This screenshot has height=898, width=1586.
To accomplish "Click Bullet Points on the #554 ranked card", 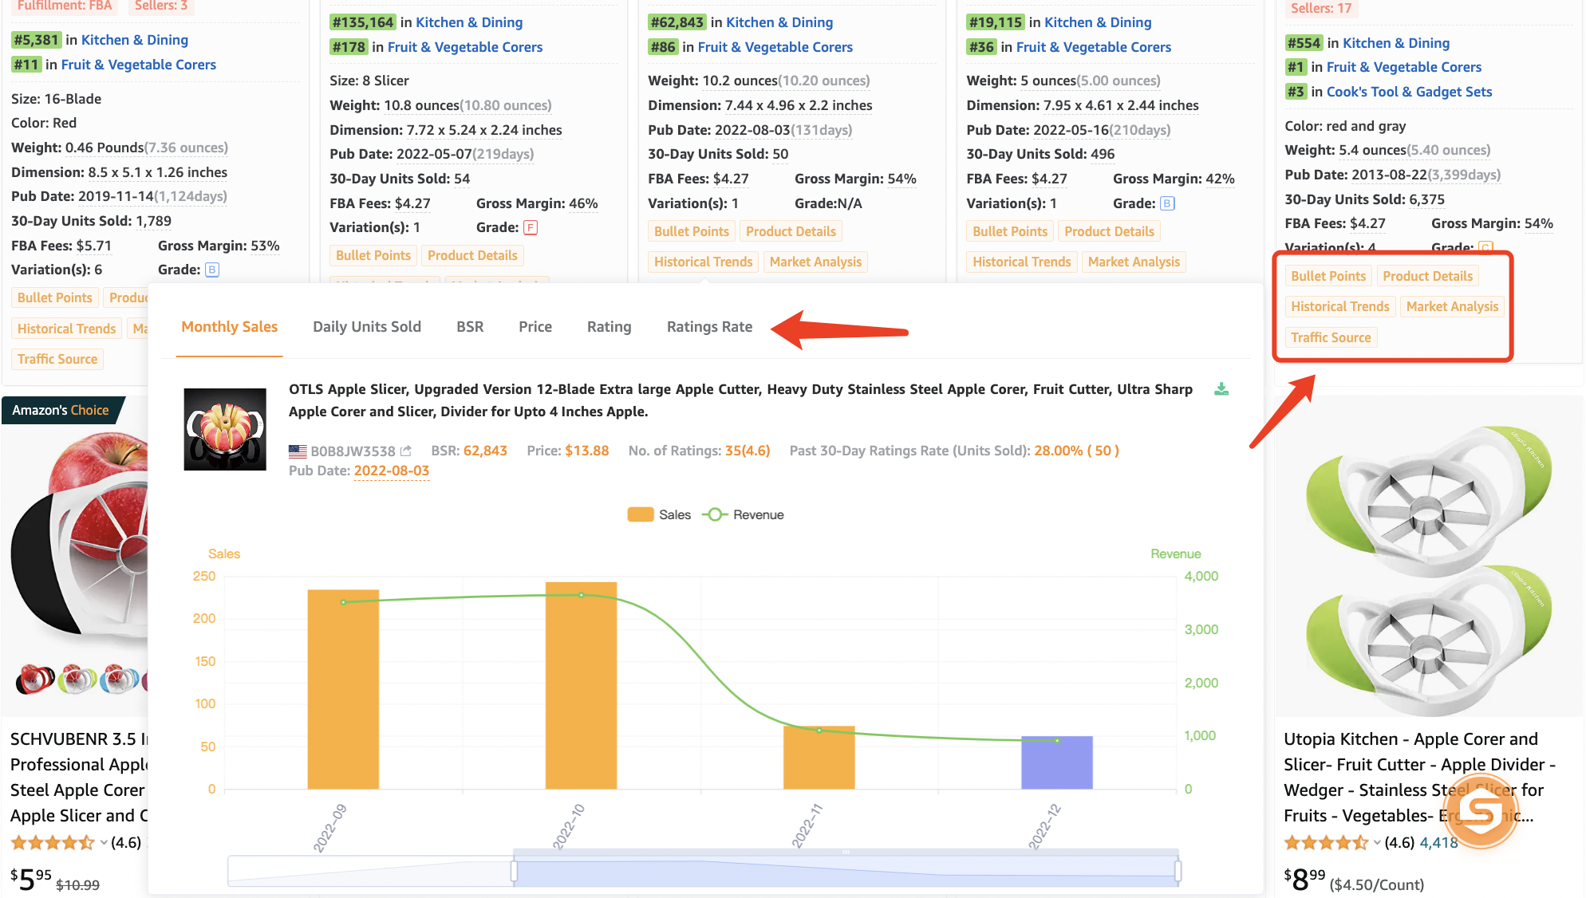I will click(1328, 276).
